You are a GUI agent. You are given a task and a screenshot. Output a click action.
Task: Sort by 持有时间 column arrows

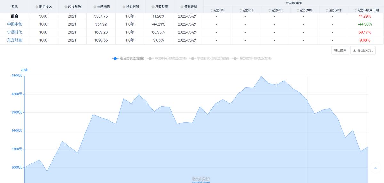click(x=124, y=7)
